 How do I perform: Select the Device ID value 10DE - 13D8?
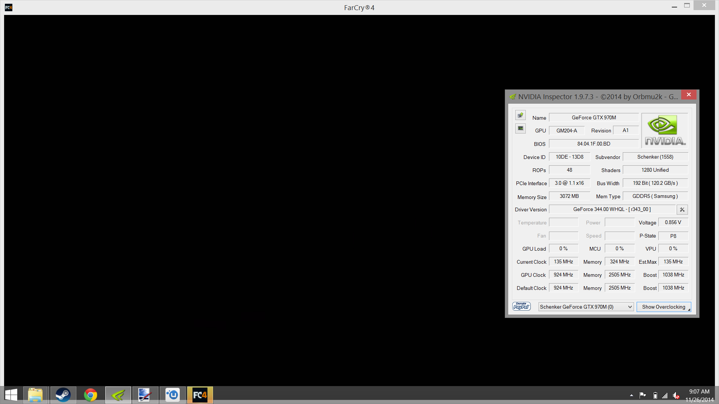(x=570, y=157)
